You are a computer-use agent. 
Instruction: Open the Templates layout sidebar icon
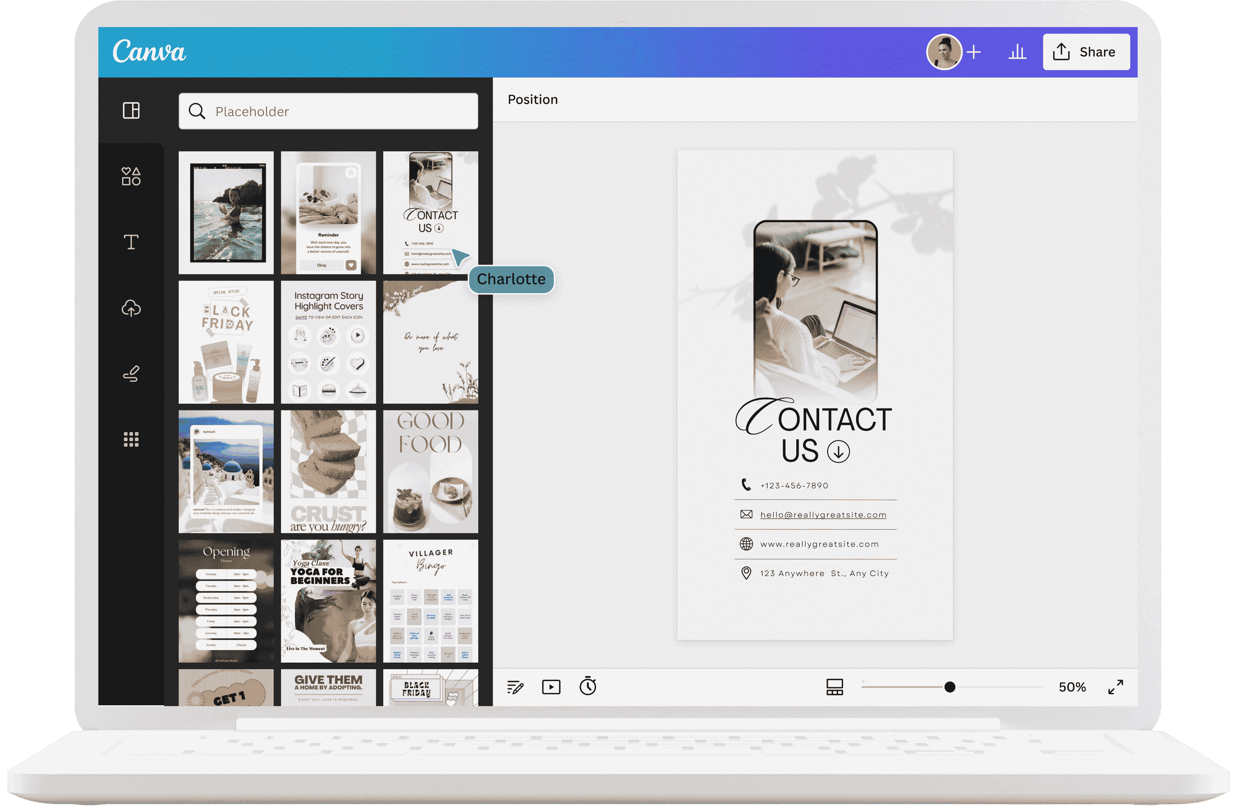click(x=131, y=111)
